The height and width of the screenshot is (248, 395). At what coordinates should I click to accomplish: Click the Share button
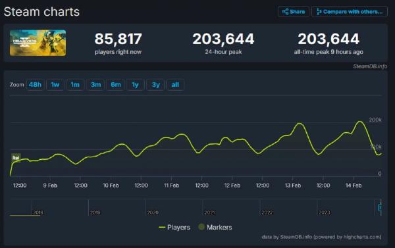(x=294, y=12)
